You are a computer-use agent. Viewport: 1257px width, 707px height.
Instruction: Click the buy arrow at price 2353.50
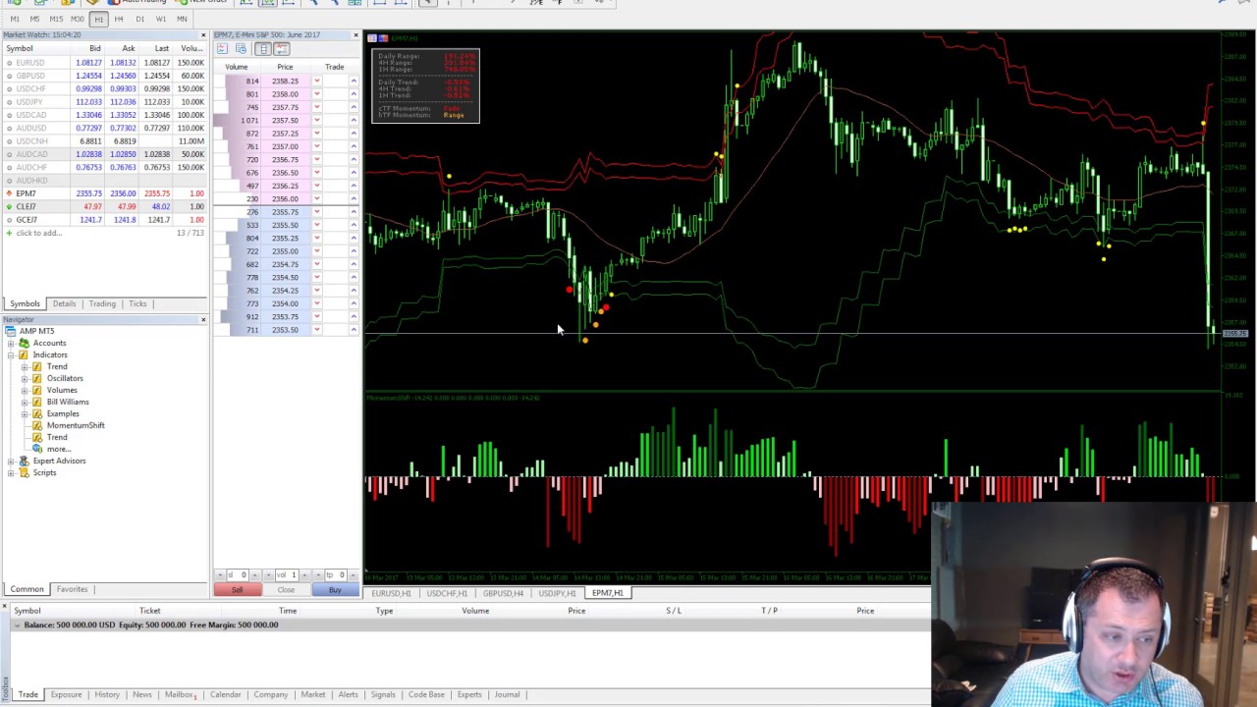(x=354, y=330)
